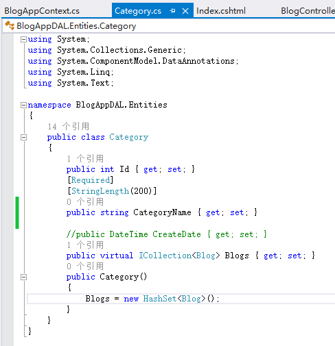335x346 pixels.
Task: Collapse the Category() constructor block
Action: [x=23, y=277]
